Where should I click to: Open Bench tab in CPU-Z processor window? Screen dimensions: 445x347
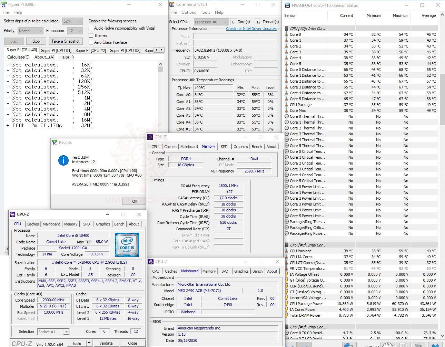(119, 224)
